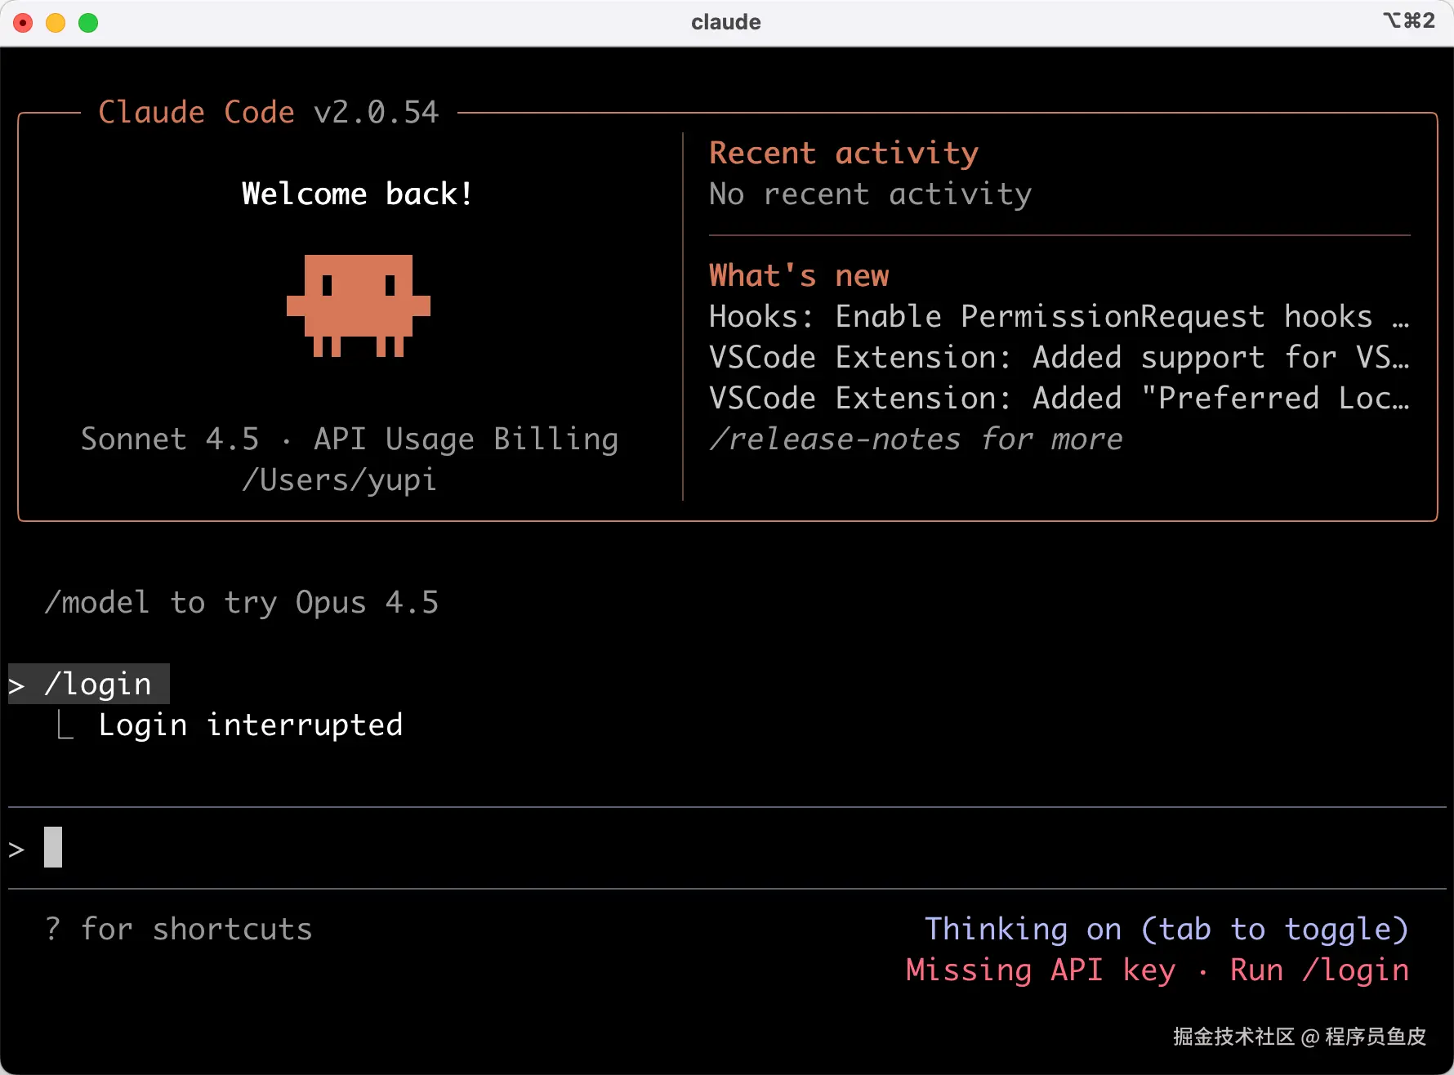Click the 'Recent activity' heading

pos(844,154)
